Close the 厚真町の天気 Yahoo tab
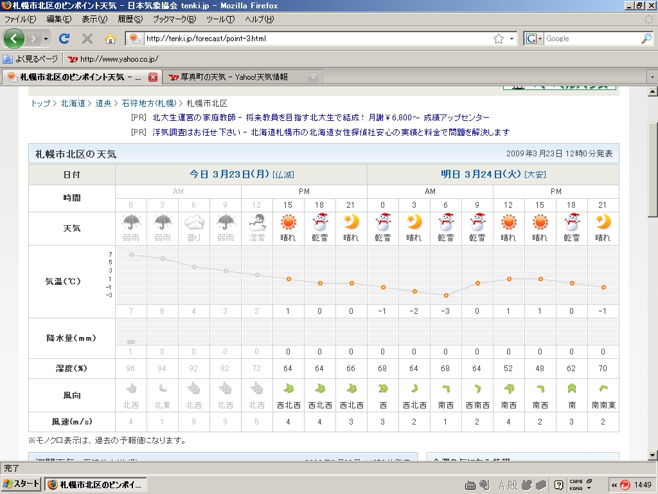Image resolution: width=658 pixels, height=494 pixels. 313,77
